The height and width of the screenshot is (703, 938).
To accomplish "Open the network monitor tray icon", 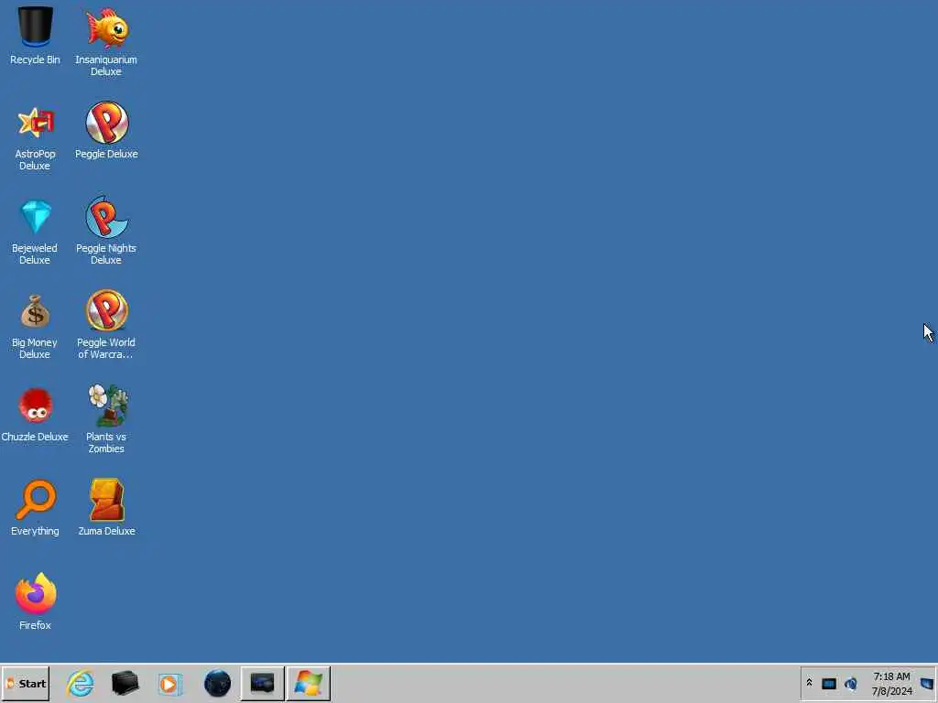I will [x=828, y=684].
